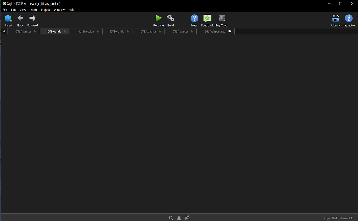This screenshot has width=358, height=221.
Task: Click the Feedback icon
Action: click(x=207, y=17)
